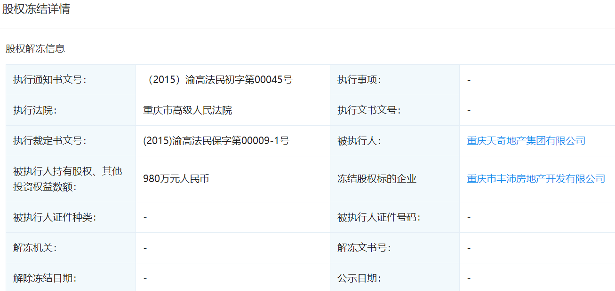The height and width of the screenshot is (291, 615).
Task: Click the 解除冻结日期 label cell
Action: [71, 277]
